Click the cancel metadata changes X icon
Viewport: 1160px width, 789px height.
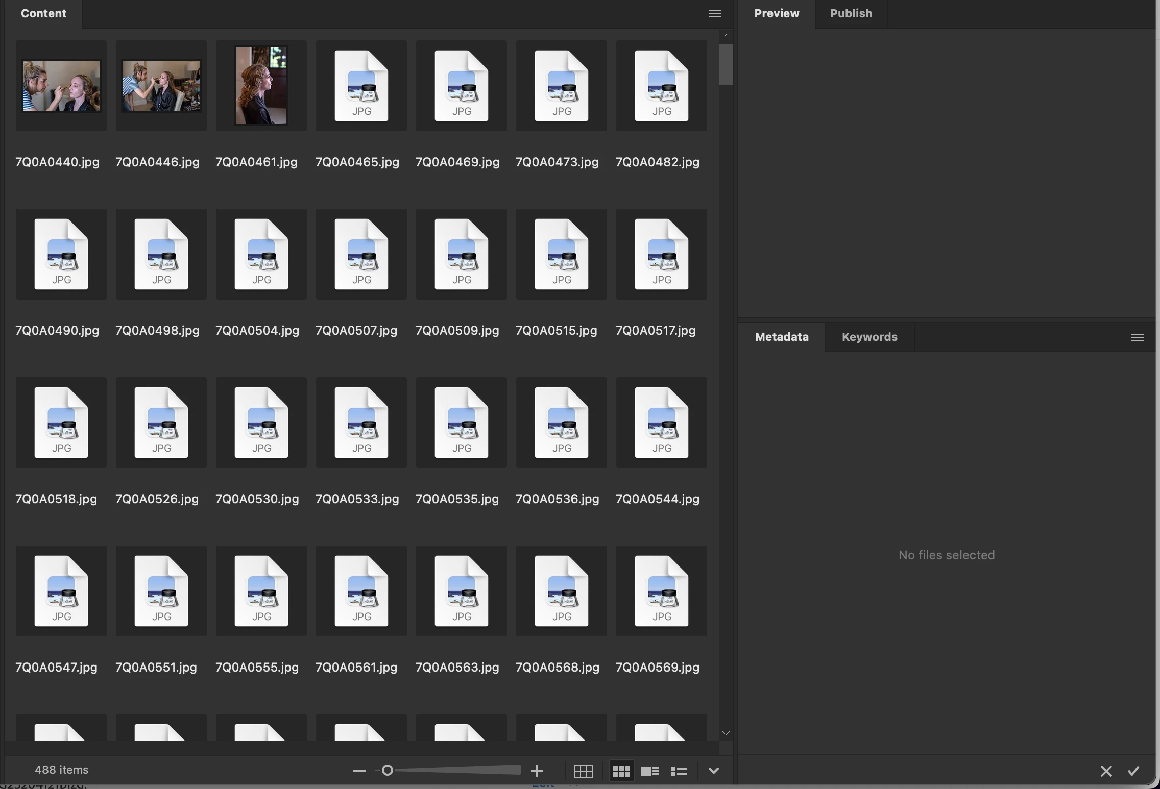(1106, 771)
